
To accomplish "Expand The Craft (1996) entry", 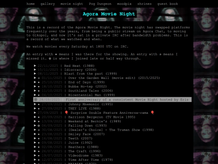I will [x=35, y=151].
